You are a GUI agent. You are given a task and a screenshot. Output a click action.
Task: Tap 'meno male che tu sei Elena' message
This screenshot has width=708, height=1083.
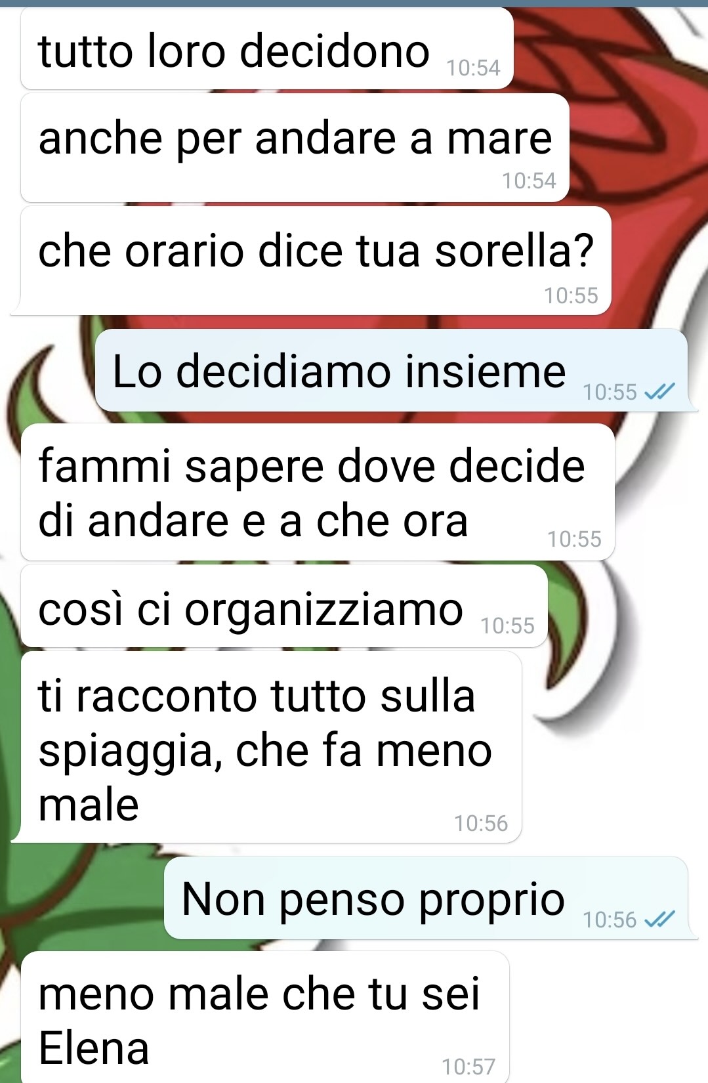265,1017
